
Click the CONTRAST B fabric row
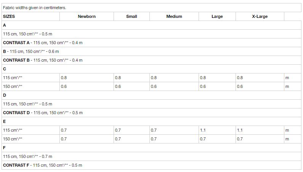152,60
